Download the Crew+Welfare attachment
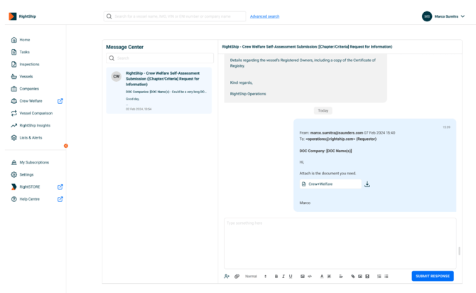476x293 pixels. [x=367, y=184]
